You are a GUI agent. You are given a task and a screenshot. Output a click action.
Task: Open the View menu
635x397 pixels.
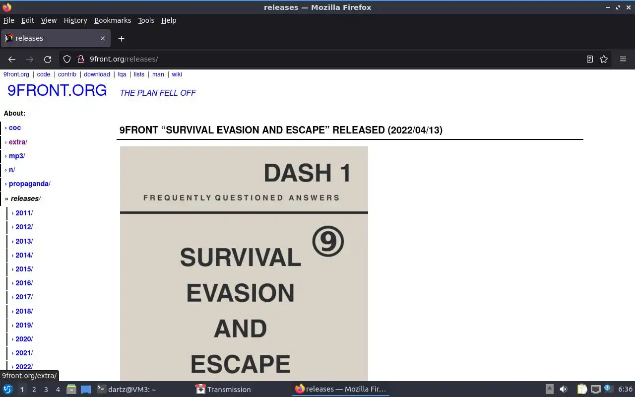click(49, 20)
